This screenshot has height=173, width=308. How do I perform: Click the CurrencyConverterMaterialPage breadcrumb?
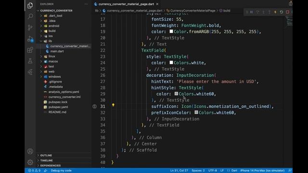tap(192, 11)
